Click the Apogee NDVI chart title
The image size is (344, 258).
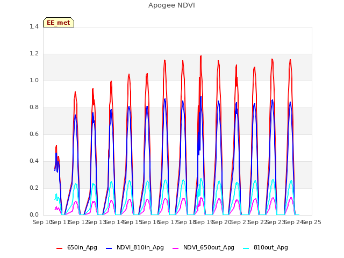[x=171, y=5]
